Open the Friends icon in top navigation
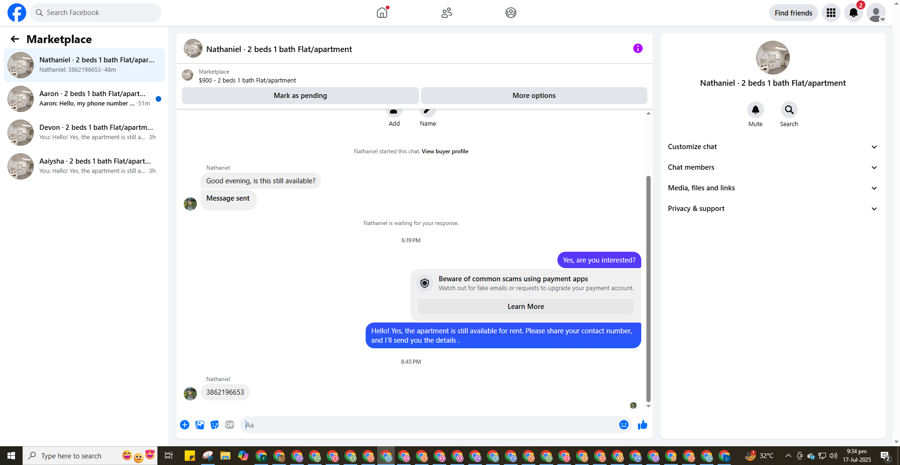 tap(447, 13)
